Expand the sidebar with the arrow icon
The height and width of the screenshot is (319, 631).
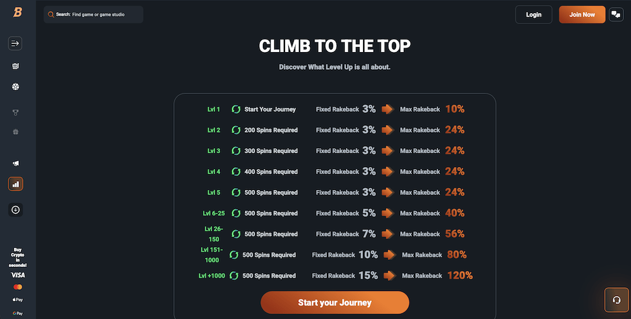(16, 43)
